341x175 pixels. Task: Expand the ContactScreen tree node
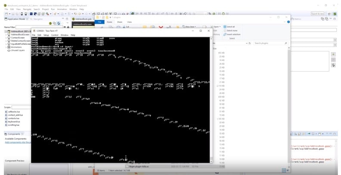click(x=6, y=37)
